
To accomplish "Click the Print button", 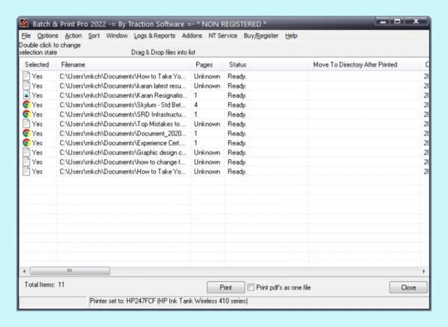I will pyautogui.click(x=226, y=287).
